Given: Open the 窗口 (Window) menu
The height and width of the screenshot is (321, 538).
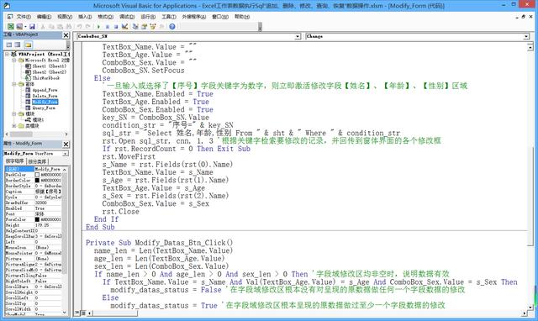Looking at the screenshot, I should pyautogui.click(x=220, y=17).
